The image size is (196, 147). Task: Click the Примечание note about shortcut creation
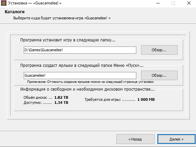click(91, 82)
